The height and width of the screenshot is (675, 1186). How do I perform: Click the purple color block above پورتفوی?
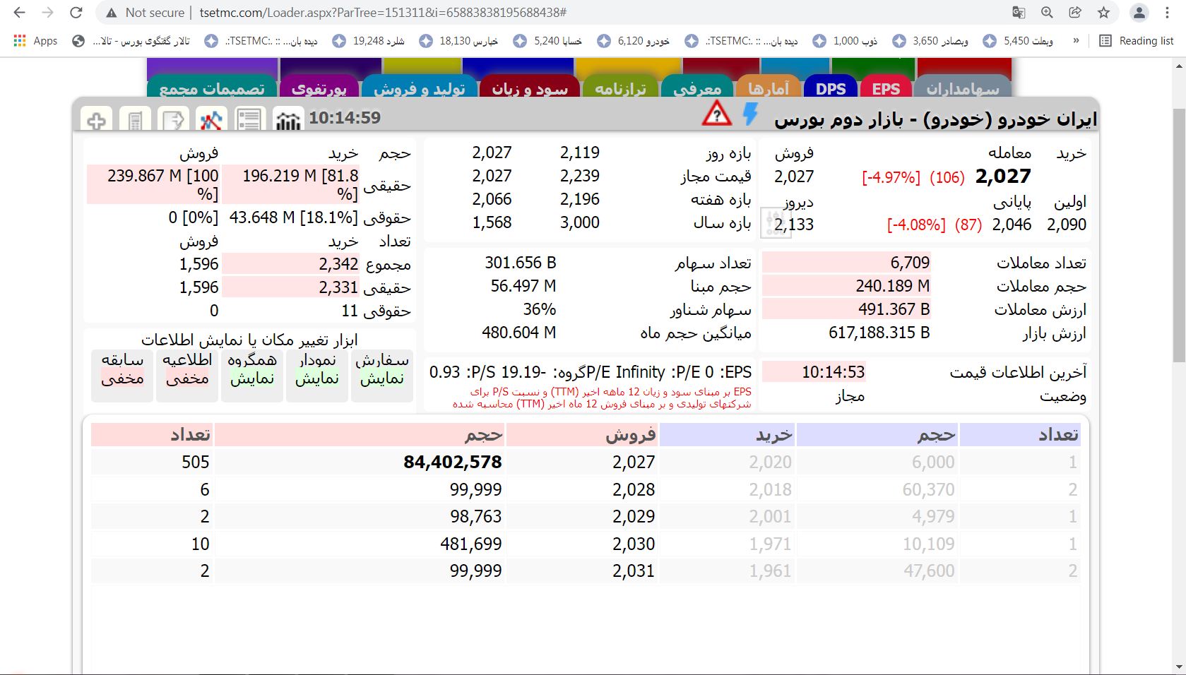click(331, 66)
